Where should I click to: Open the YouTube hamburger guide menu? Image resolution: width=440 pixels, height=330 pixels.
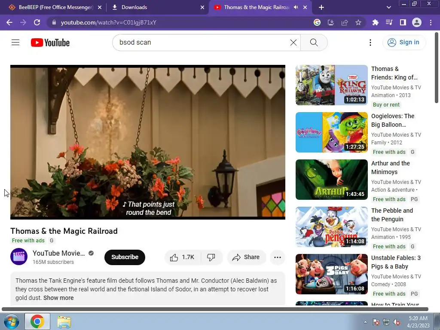coord(15,43)
